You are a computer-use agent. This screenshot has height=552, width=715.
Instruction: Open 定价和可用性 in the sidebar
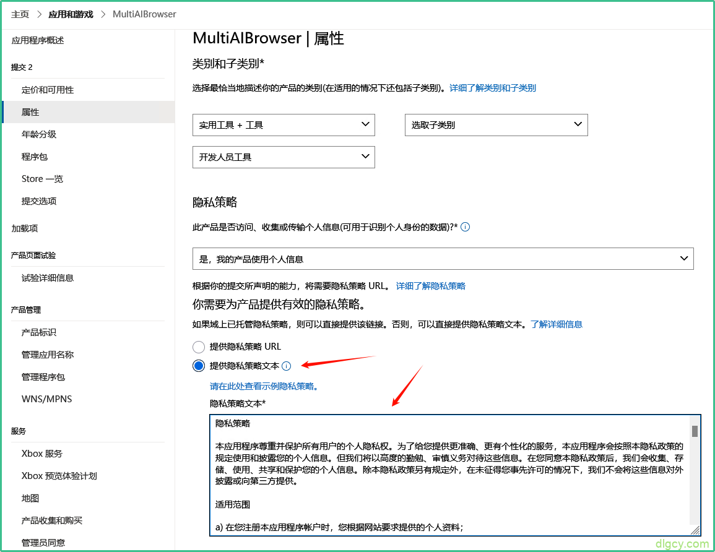48,90
